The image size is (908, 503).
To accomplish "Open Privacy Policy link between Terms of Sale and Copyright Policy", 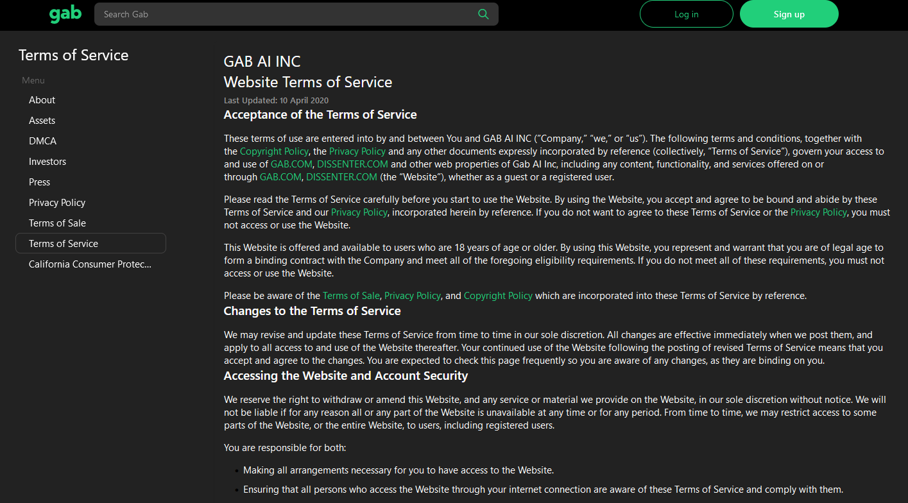I will coord(413,296).
